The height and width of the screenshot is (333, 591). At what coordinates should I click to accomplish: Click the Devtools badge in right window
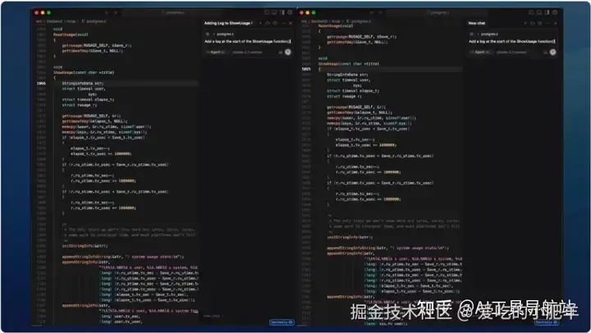[546, 322]
